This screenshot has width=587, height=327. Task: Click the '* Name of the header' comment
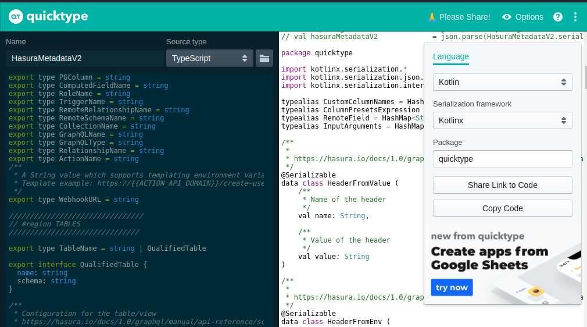(344, 200)
